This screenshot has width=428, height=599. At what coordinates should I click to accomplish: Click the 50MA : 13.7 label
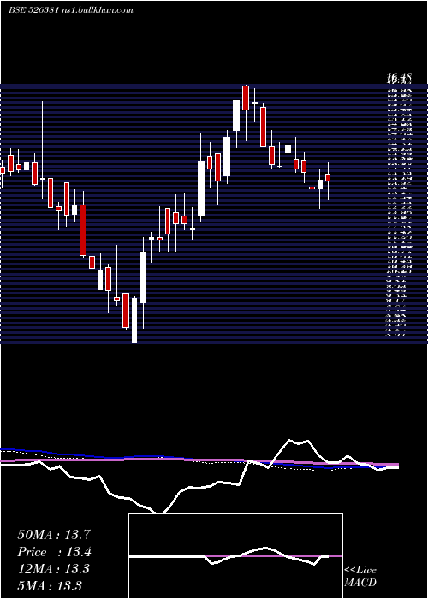[54, 535]
